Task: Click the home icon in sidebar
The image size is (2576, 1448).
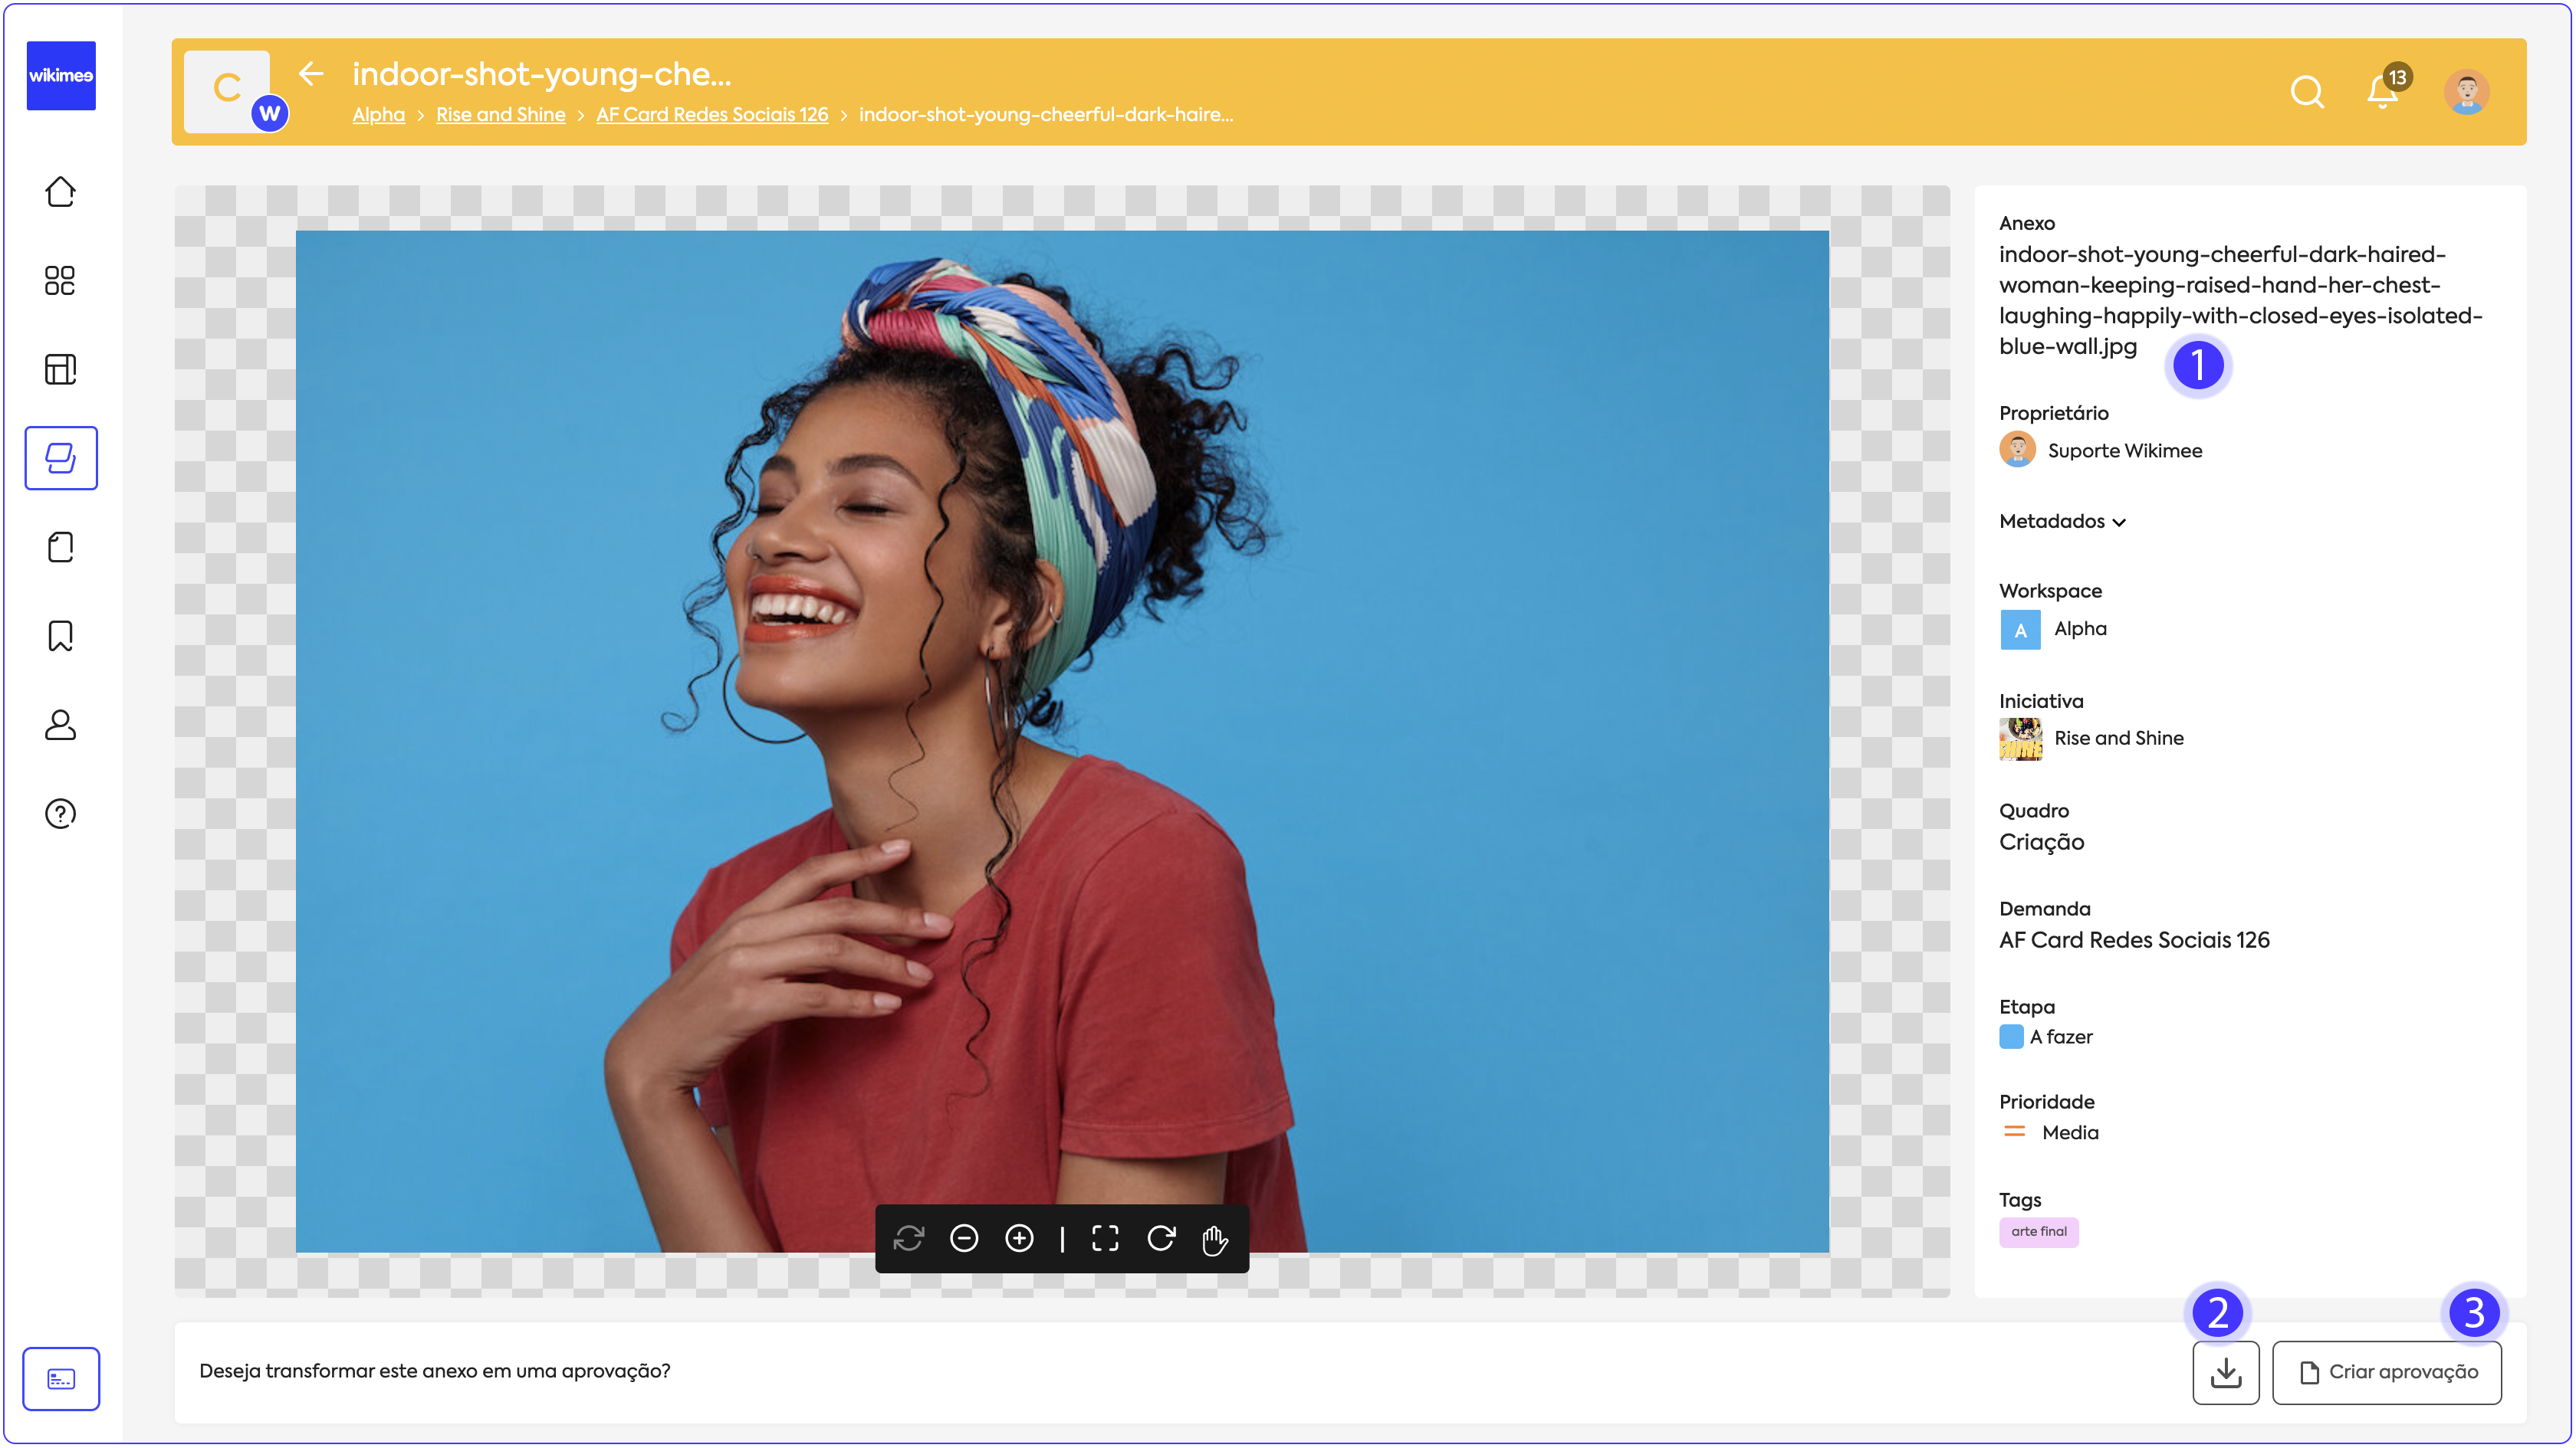Action: click(60, 192)
